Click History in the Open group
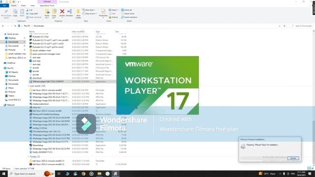Viewport: 315px width, 177px height. click(x=114, y=17)
